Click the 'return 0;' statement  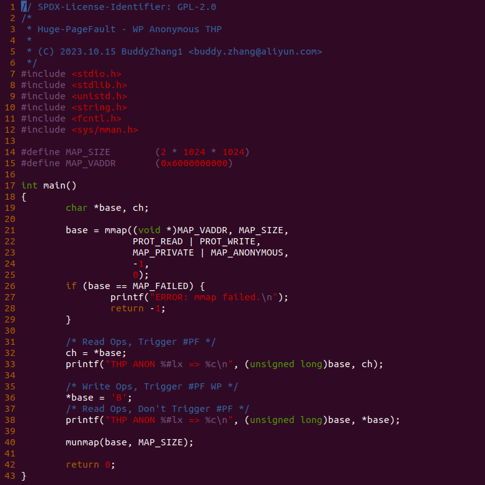(x=91, y=465)
